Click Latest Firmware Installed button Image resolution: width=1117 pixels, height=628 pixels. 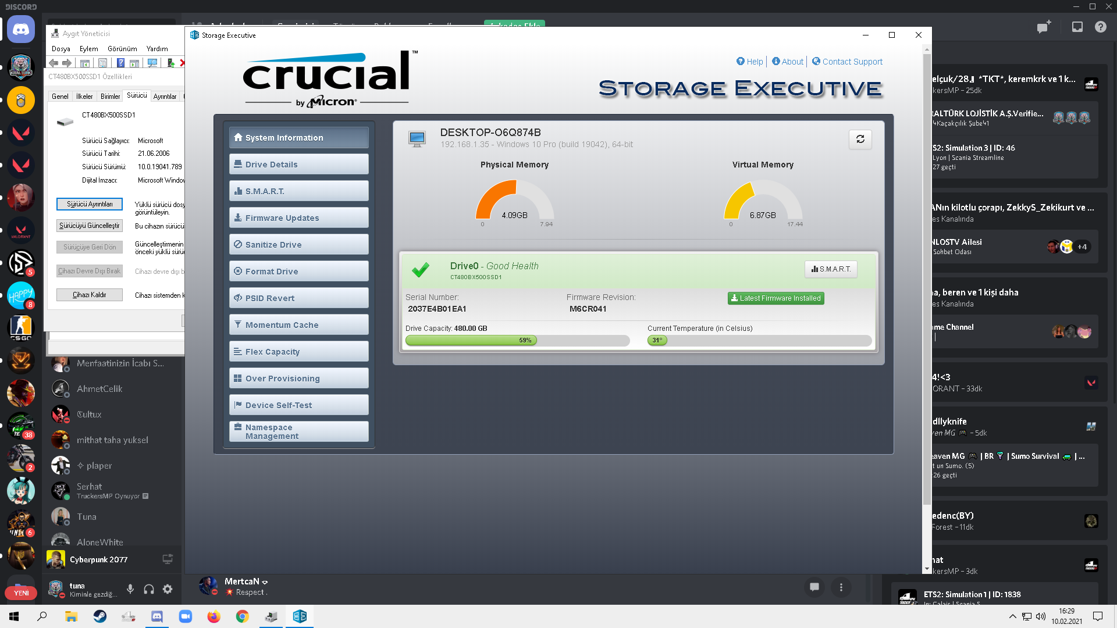(x=776, y=298)
